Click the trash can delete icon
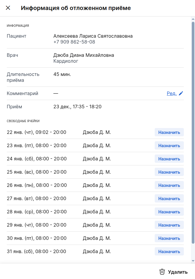195x279 pixels. (162, 272)
